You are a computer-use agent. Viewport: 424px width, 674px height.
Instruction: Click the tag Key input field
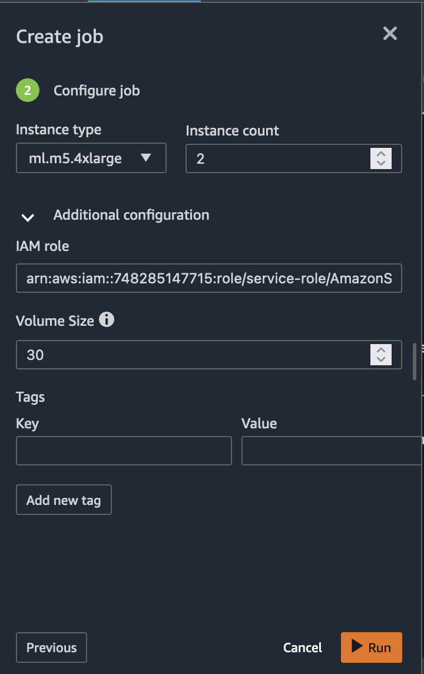click(x=124, y=450)
